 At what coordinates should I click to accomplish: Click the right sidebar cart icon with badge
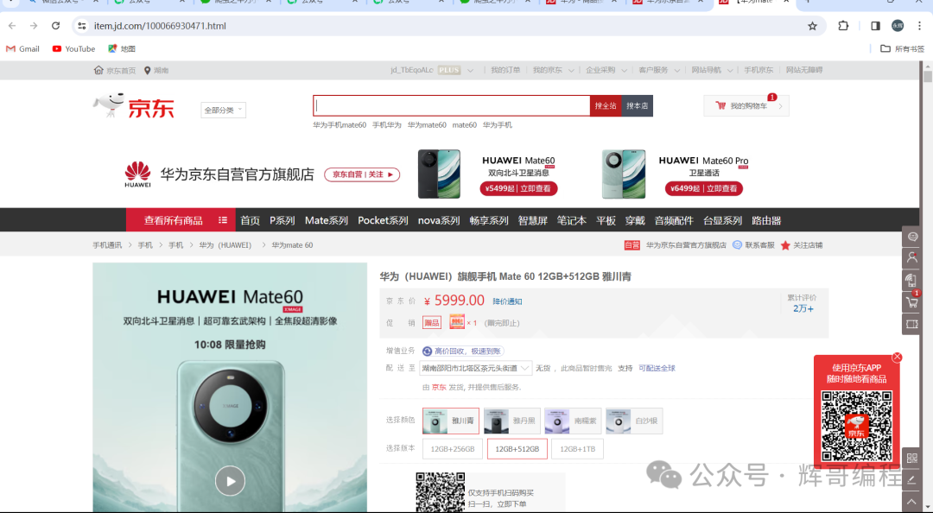pyautogui.click(x=911, y=301)
